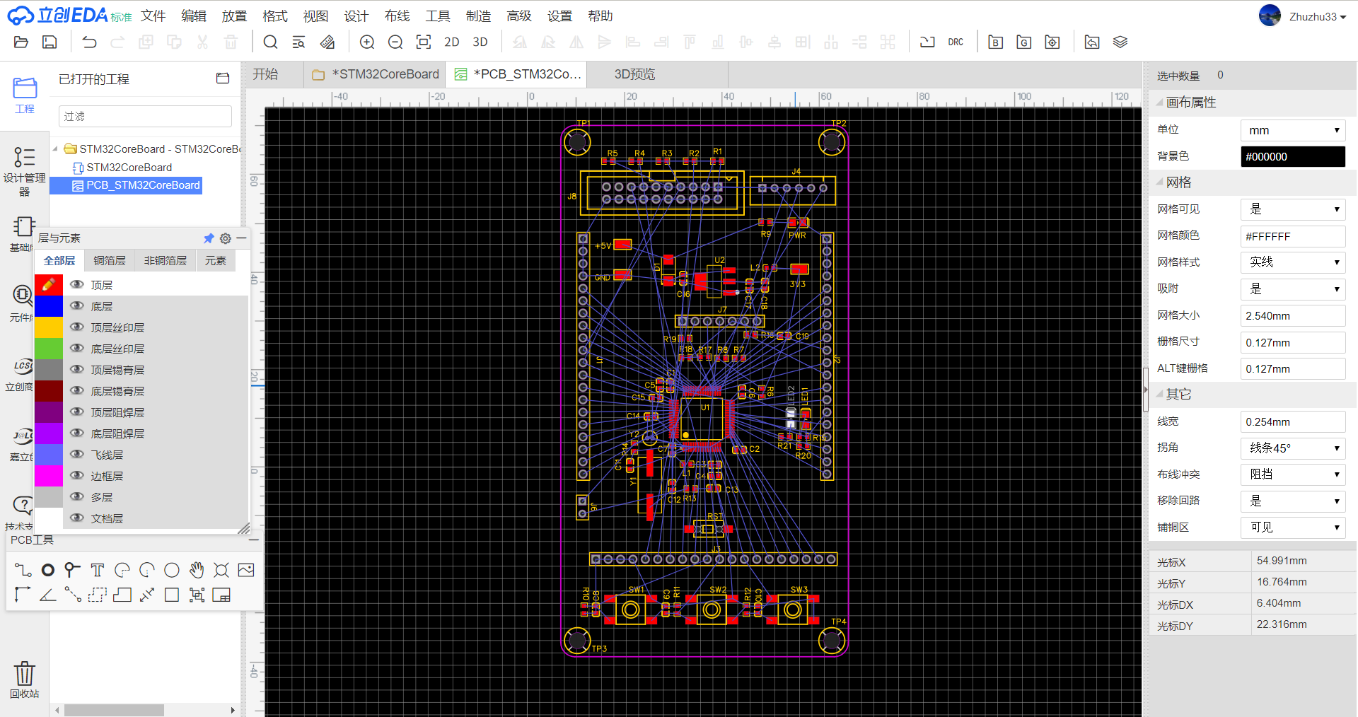The height and width of the screenshot is (717, 1358).
Task: Select the Text tool in PCB tools
Action: (x=97, y=569)
